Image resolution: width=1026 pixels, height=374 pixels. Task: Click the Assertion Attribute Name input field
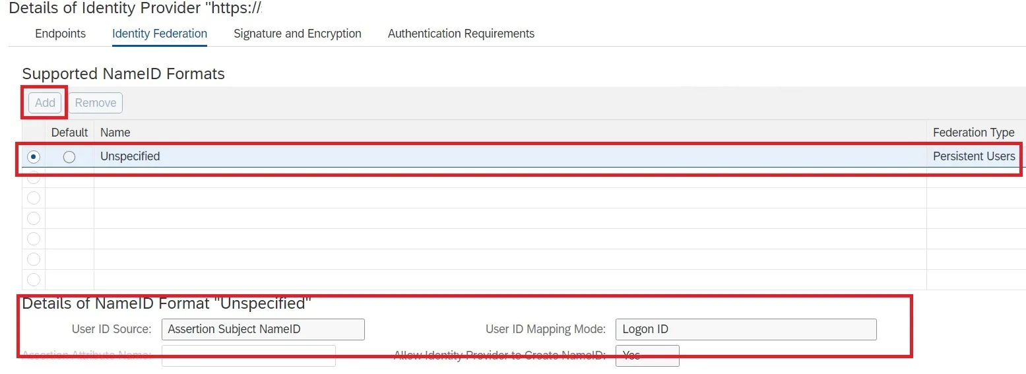click(x=248, y=356)
